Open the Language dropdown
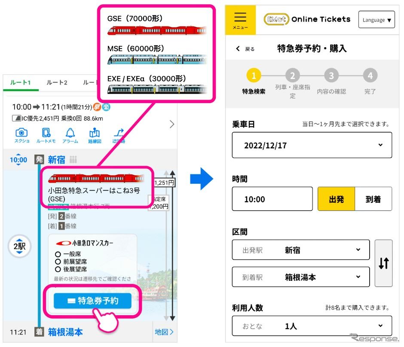This screenshot has width=404, height=347. coord(376,20)
